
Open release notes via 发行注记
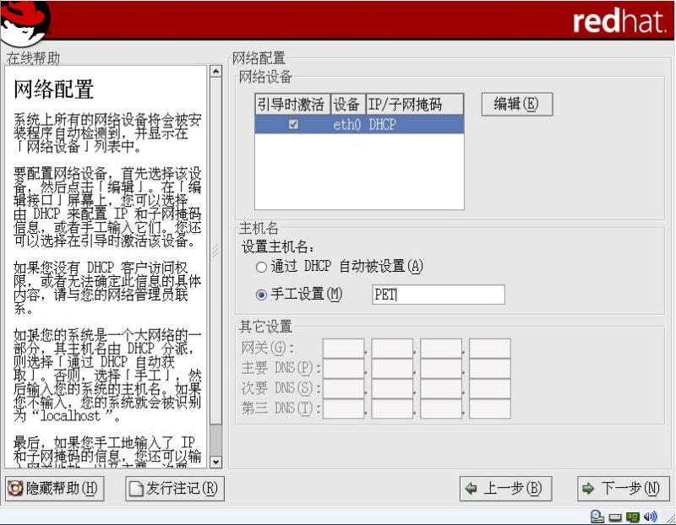point(174,489)
